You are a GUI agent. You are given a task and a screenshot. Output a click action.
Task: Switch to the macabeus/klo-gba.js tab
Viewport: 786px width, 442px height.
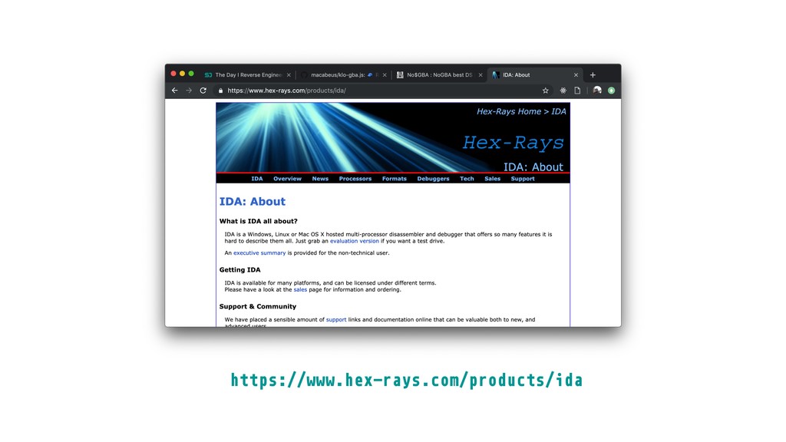343,75
